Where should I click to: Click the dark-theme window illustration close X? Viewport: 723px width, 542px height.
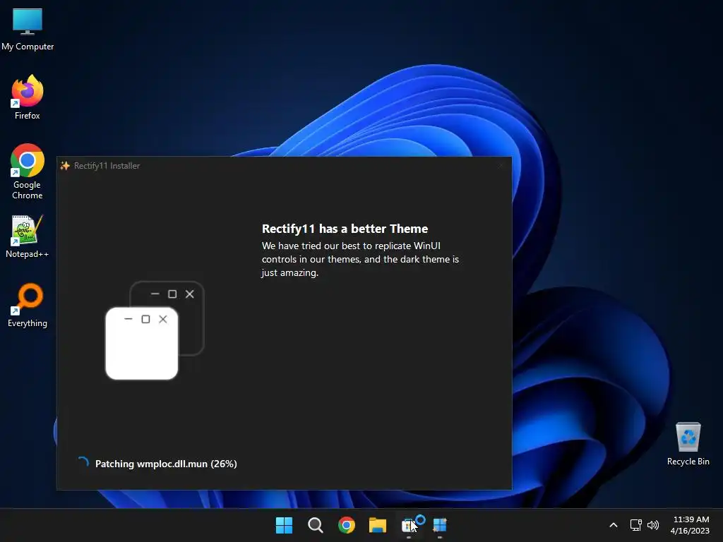coord(189,294)
